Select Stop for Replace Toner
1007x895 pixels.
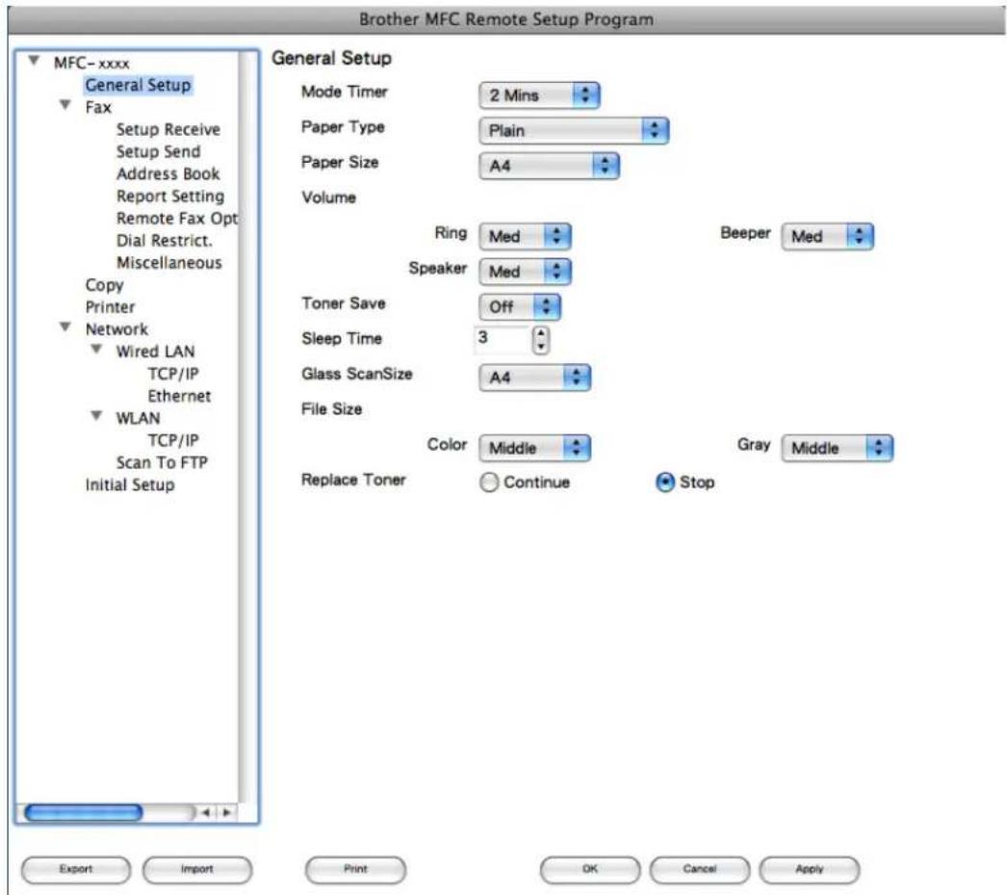click(x=665, y=483)
